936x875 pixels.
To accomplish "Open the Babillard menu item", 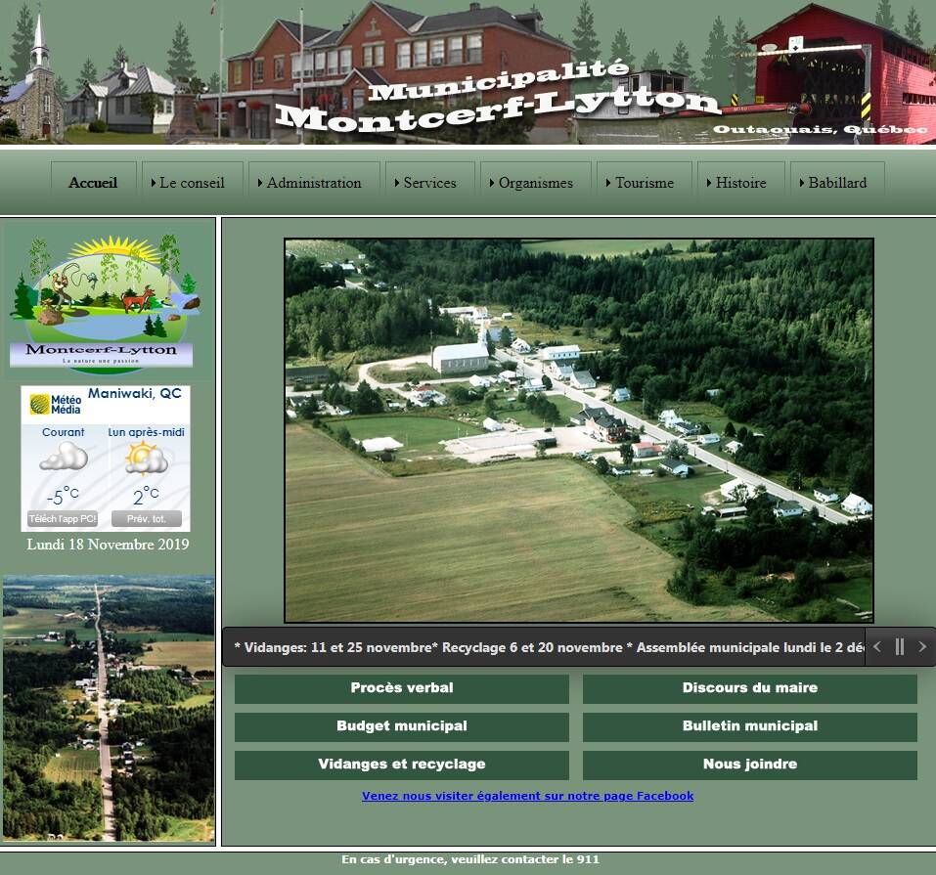I will tap(837, 183).
